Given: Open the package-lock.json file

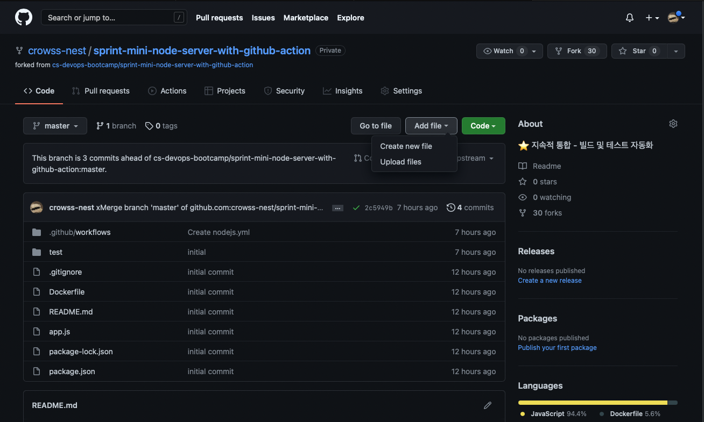Looking at the screenshot, I should 81,352.
